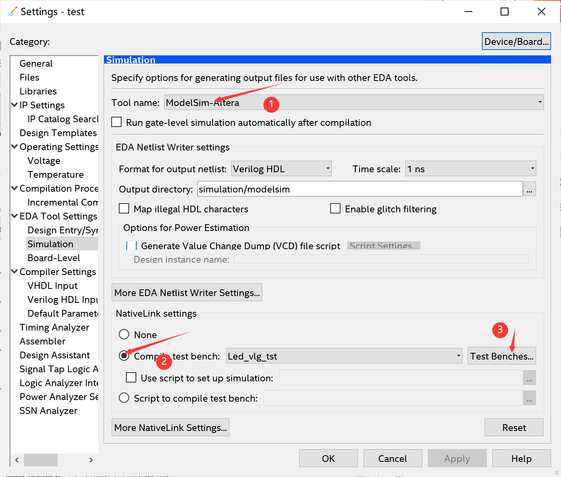The width and height of the screenshot is (561, 477).
Task: Reset the NativeLink settings
Action: [514, 427]
